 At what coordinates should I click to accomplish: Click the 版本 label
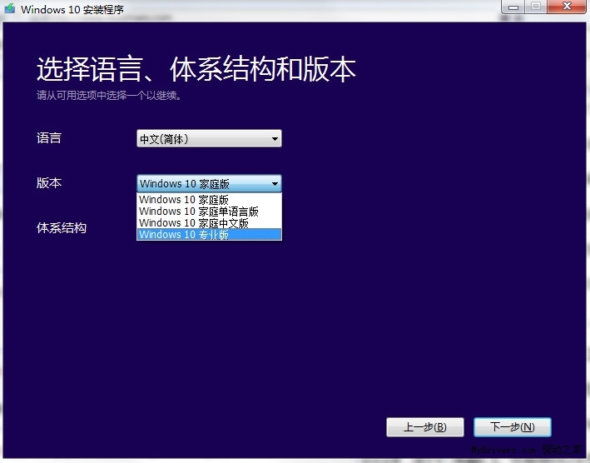[49, 183]
